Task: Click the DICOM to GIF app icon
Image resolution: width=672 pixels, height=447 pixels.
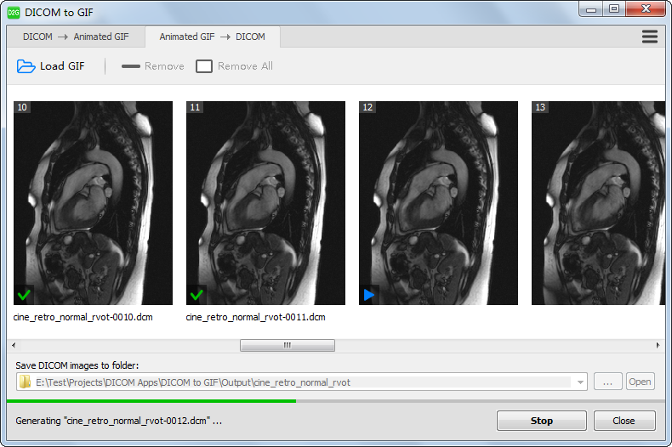Action: tap(14, 12)
